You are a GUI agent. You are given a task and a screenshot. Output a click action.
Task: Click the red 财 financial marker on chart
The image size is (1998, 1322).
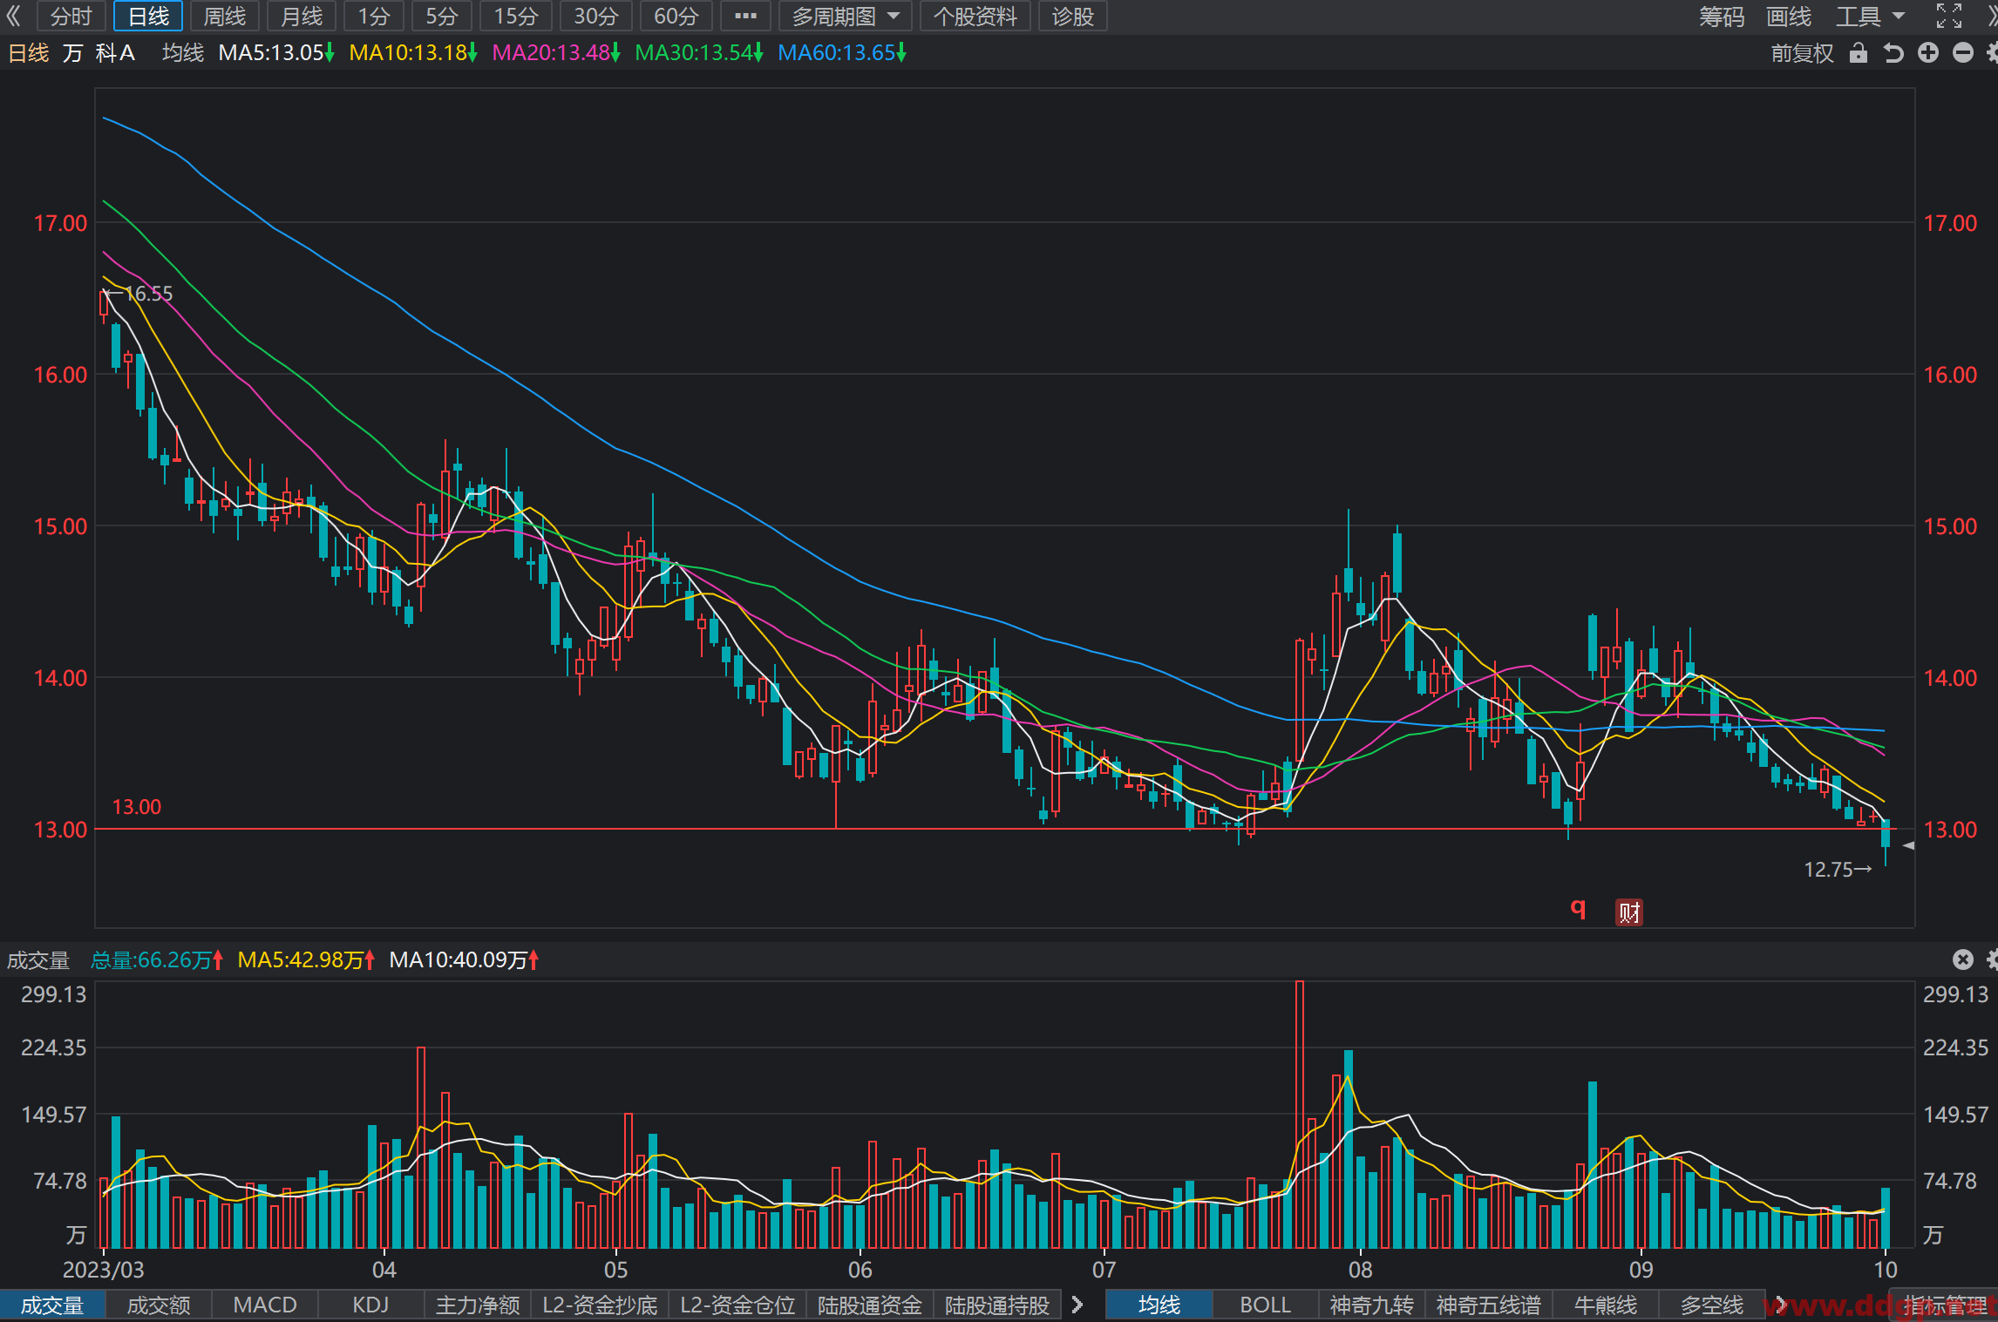[1629, 912]
